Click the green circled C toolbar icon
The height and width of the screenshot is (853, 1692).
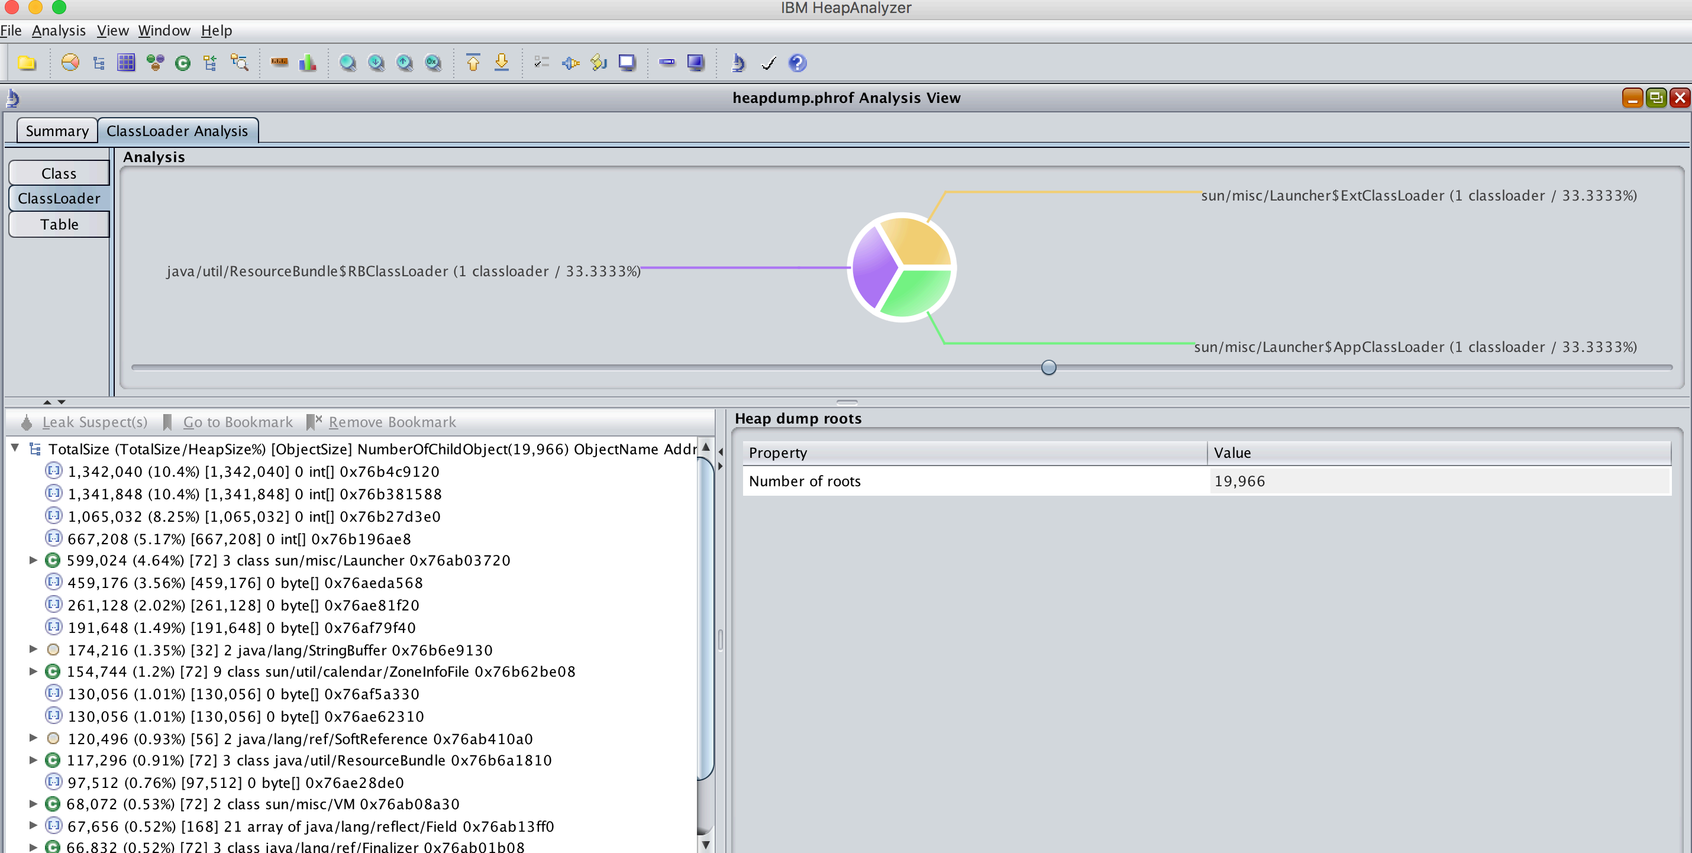183,63
